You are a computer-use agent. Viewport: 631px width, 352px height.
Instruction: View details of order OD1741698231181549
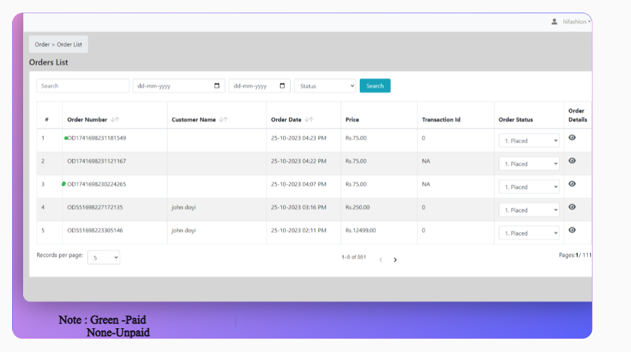(x=572, y=138)
